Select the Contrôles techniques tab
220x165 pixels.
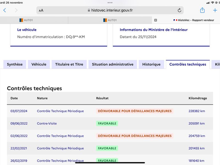(188, 64)
